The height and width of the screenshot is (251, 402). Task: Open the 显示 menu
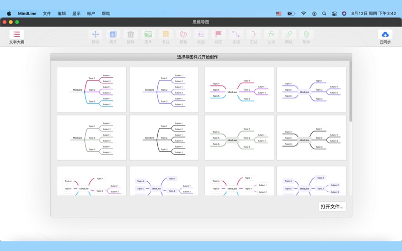(x=76, y=14)
